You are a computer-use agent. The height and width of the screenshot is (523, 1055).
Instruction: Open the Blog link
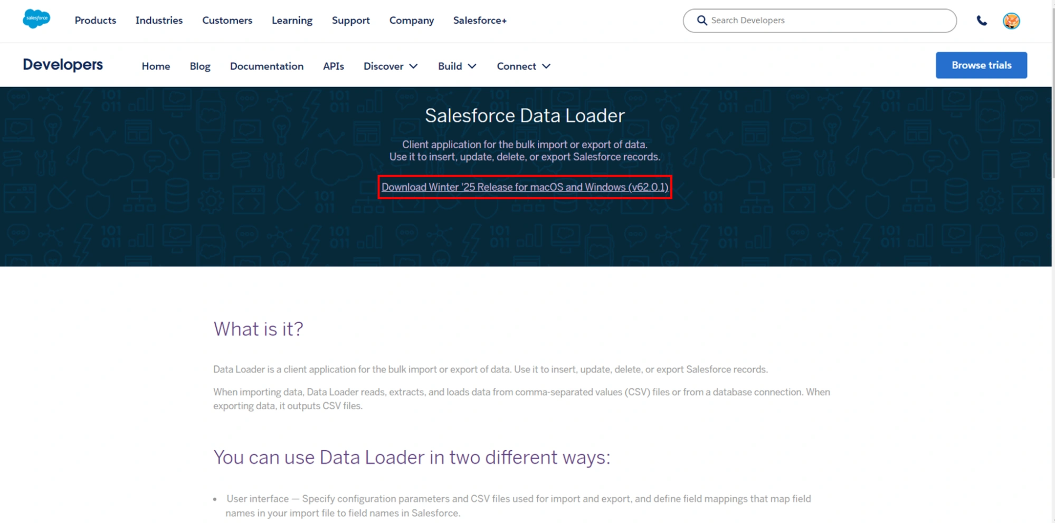point(200,66)
